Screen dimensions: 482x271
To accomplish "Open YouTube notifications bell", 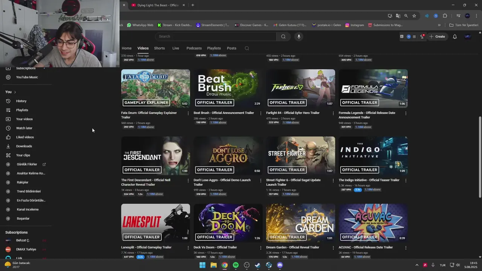I will pos(455,37).
